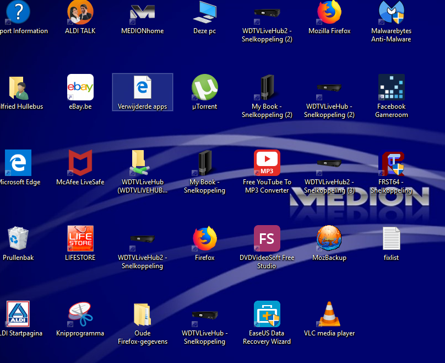Launch VLC media player icon
This screenshot has height=363, width=445.
point(329,314)
